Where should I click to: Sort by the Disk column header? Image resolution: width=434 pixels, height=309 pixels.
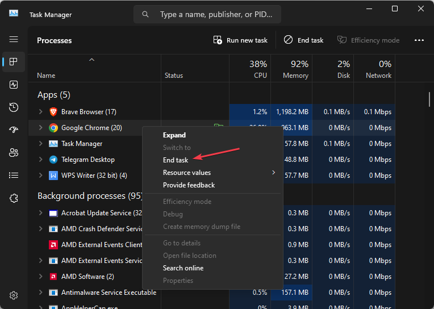(333, 68)
